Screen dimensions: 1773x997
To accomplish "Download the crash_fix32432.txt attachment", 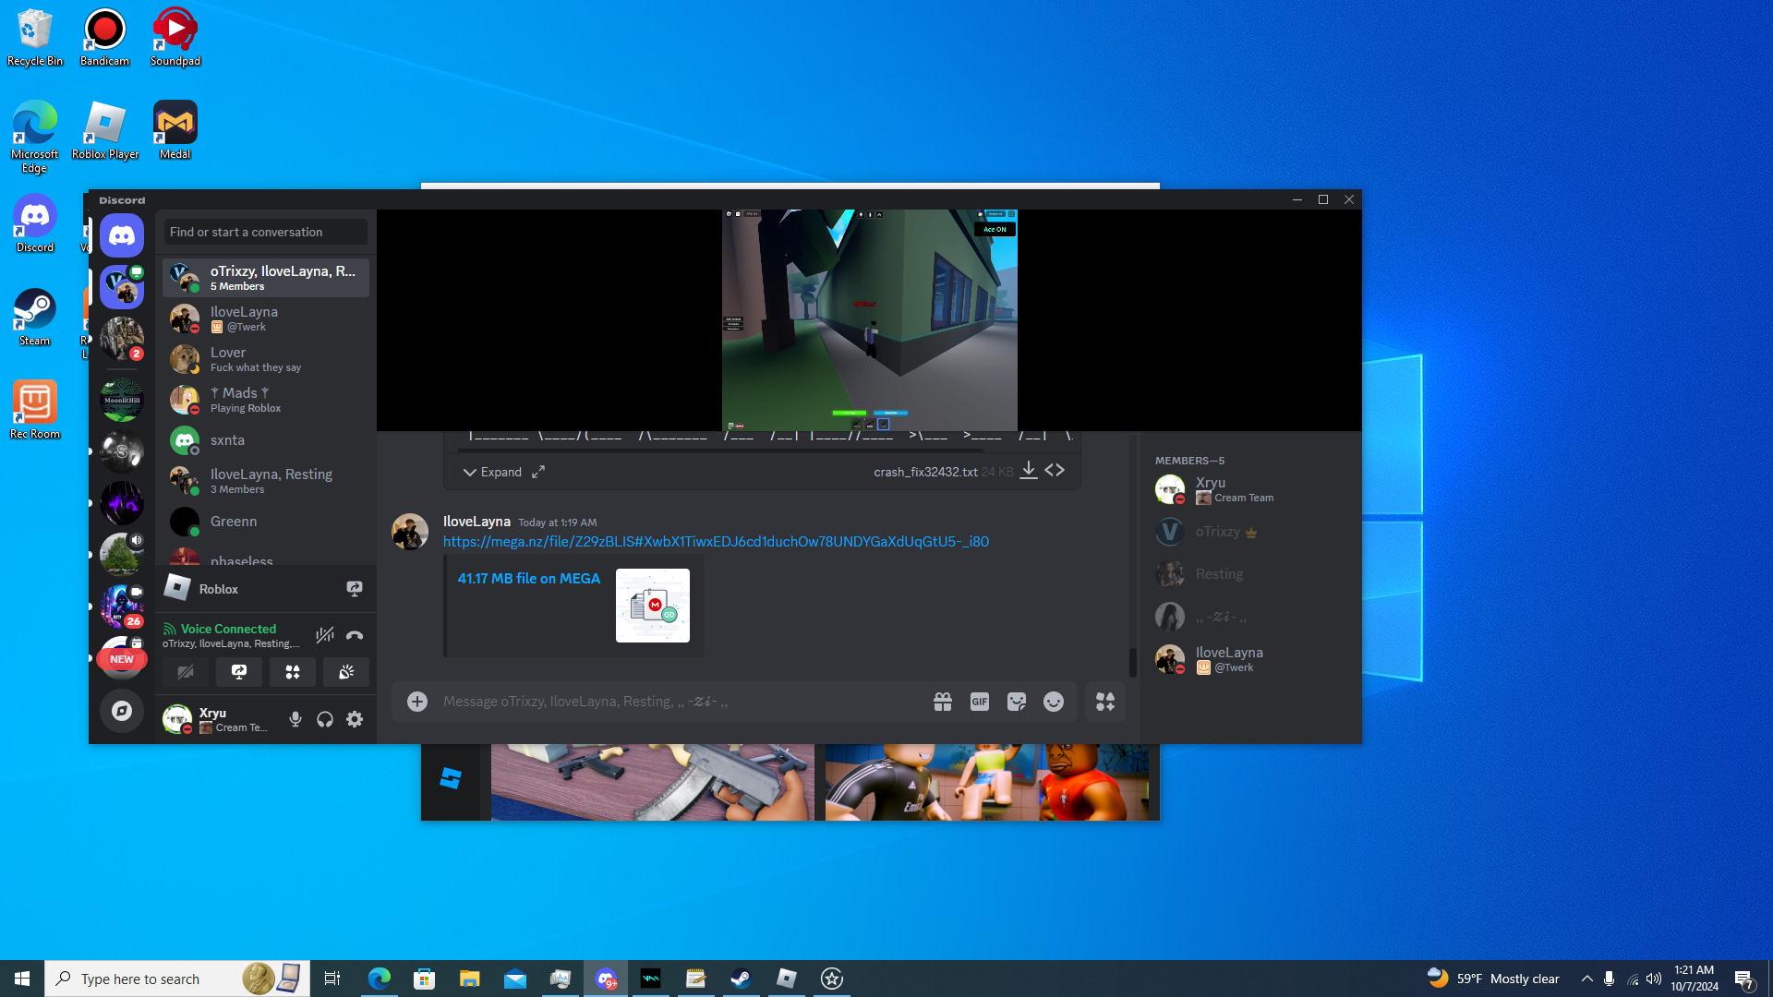I will (1028, 471).
